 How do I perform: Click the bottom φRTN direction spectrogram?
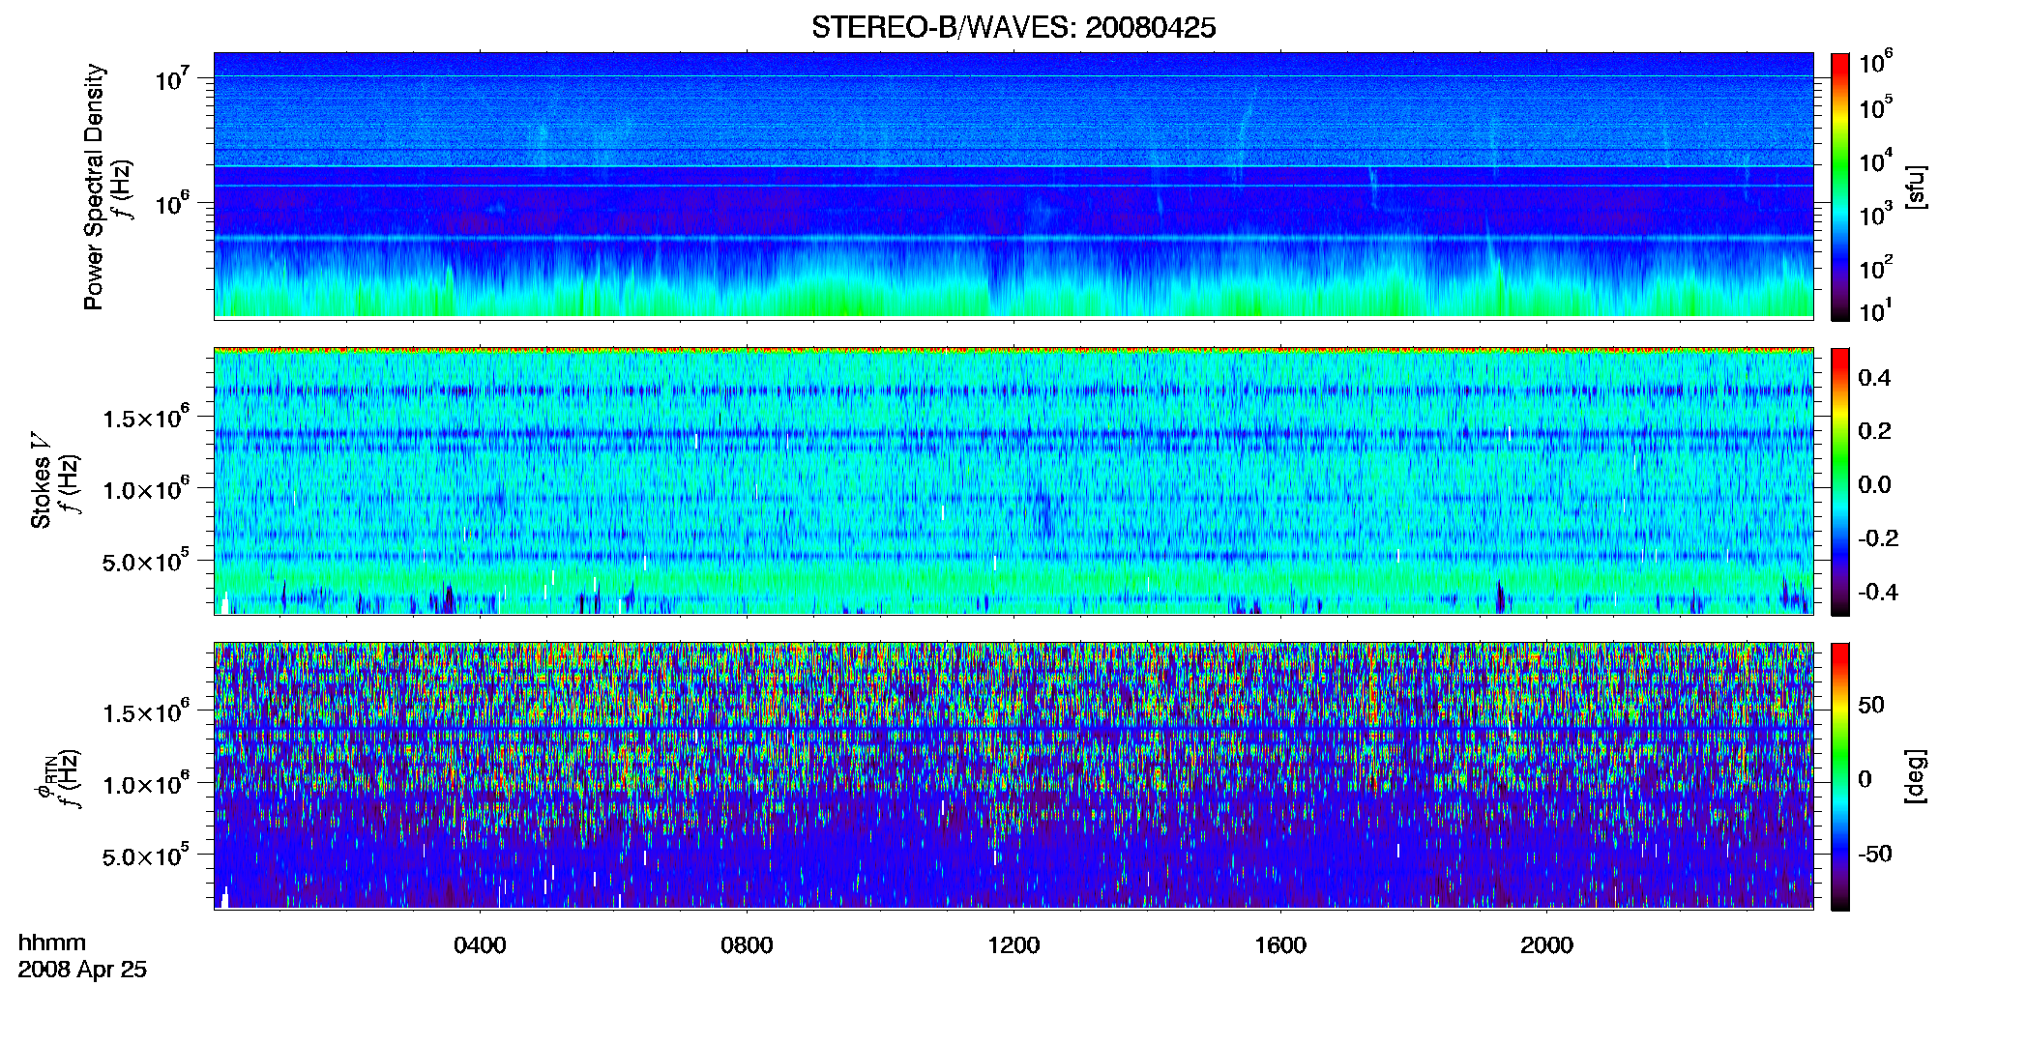click(1013, 775)
